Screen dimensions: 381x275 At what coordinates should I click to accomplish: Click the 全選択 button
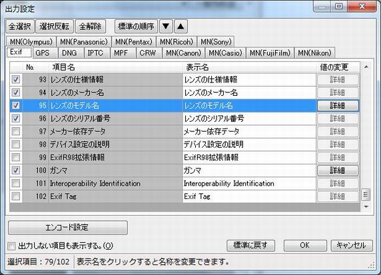tap(20, 26)
